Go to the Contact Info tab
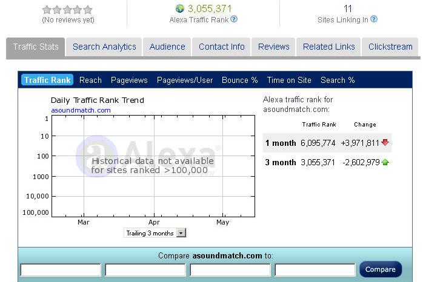The image size is (423, 282). point(221,47)
